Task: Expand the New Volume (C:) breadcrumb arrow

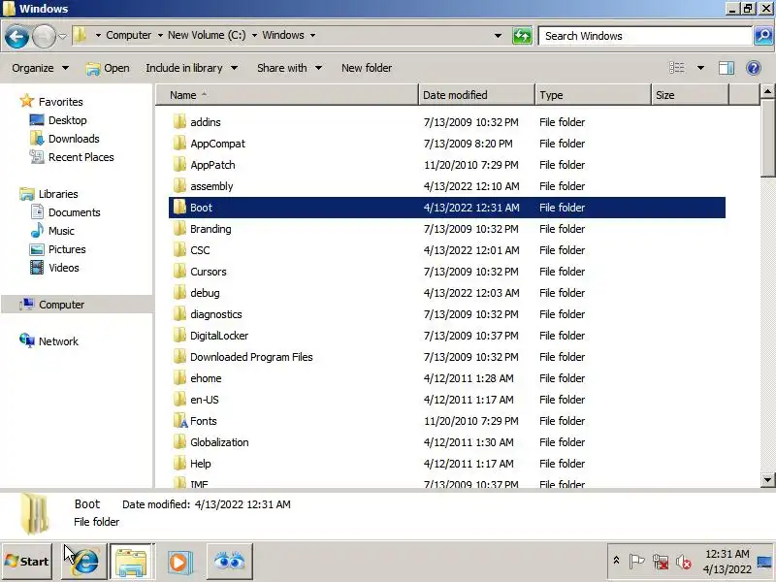Action: (254, 35)
